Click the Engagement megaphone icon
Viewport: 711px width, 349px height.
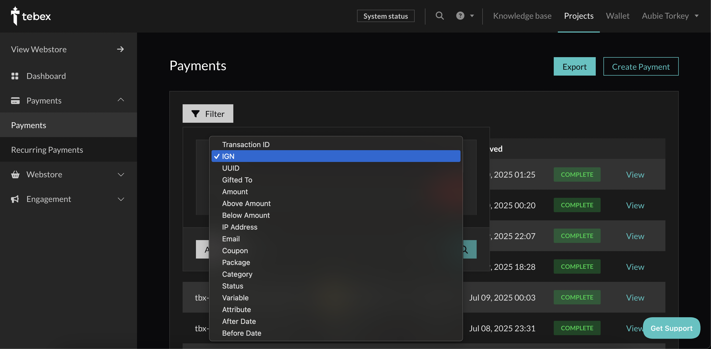[15, 199]
